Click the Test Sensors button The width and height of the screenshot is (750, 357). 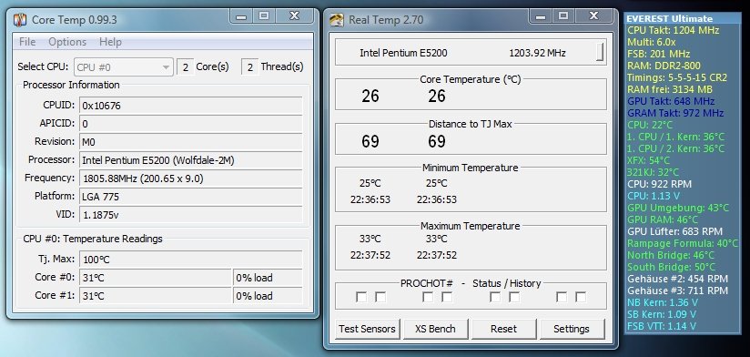coord(368,329)
